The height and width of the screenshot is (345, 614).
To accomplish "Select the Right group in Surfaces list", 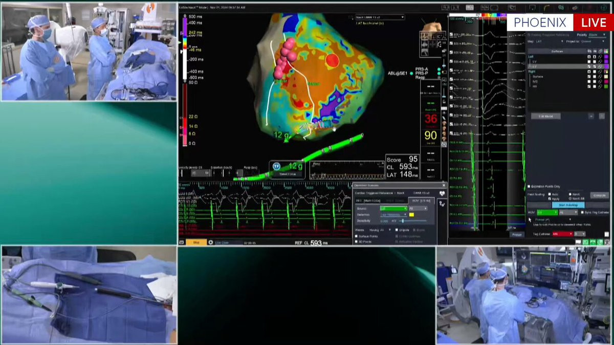I will [x=531, y=72].
